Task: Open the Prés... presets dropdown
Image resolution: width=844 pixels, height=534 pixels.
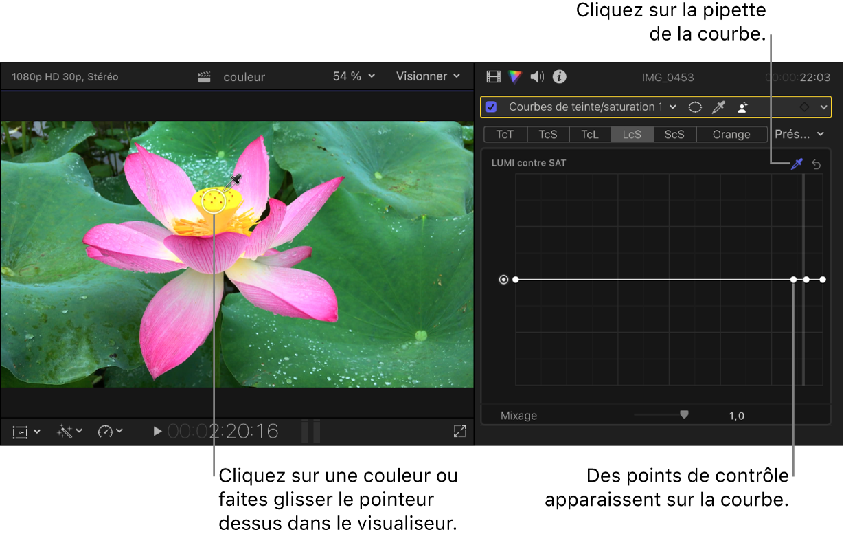Action: [x=799, y=134]
